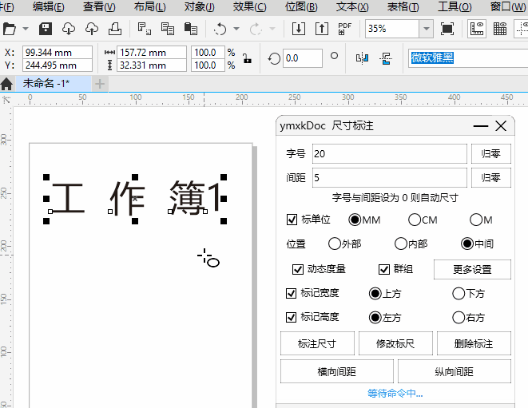Click the 字号 input field
The image size is (528, 408).
[x=389, y=153]
